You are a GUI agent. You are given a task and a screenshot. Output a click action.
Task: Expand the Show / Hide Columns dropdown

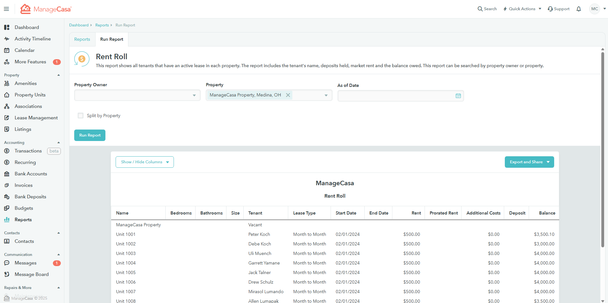(x=145, y=162)
